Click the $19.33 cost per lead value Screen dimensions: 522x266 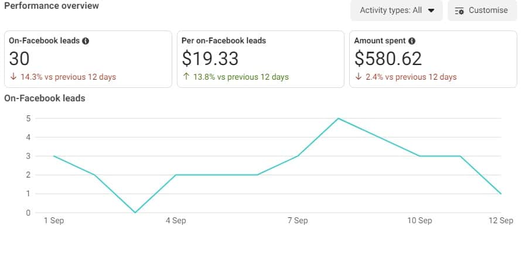pos(210,59)
